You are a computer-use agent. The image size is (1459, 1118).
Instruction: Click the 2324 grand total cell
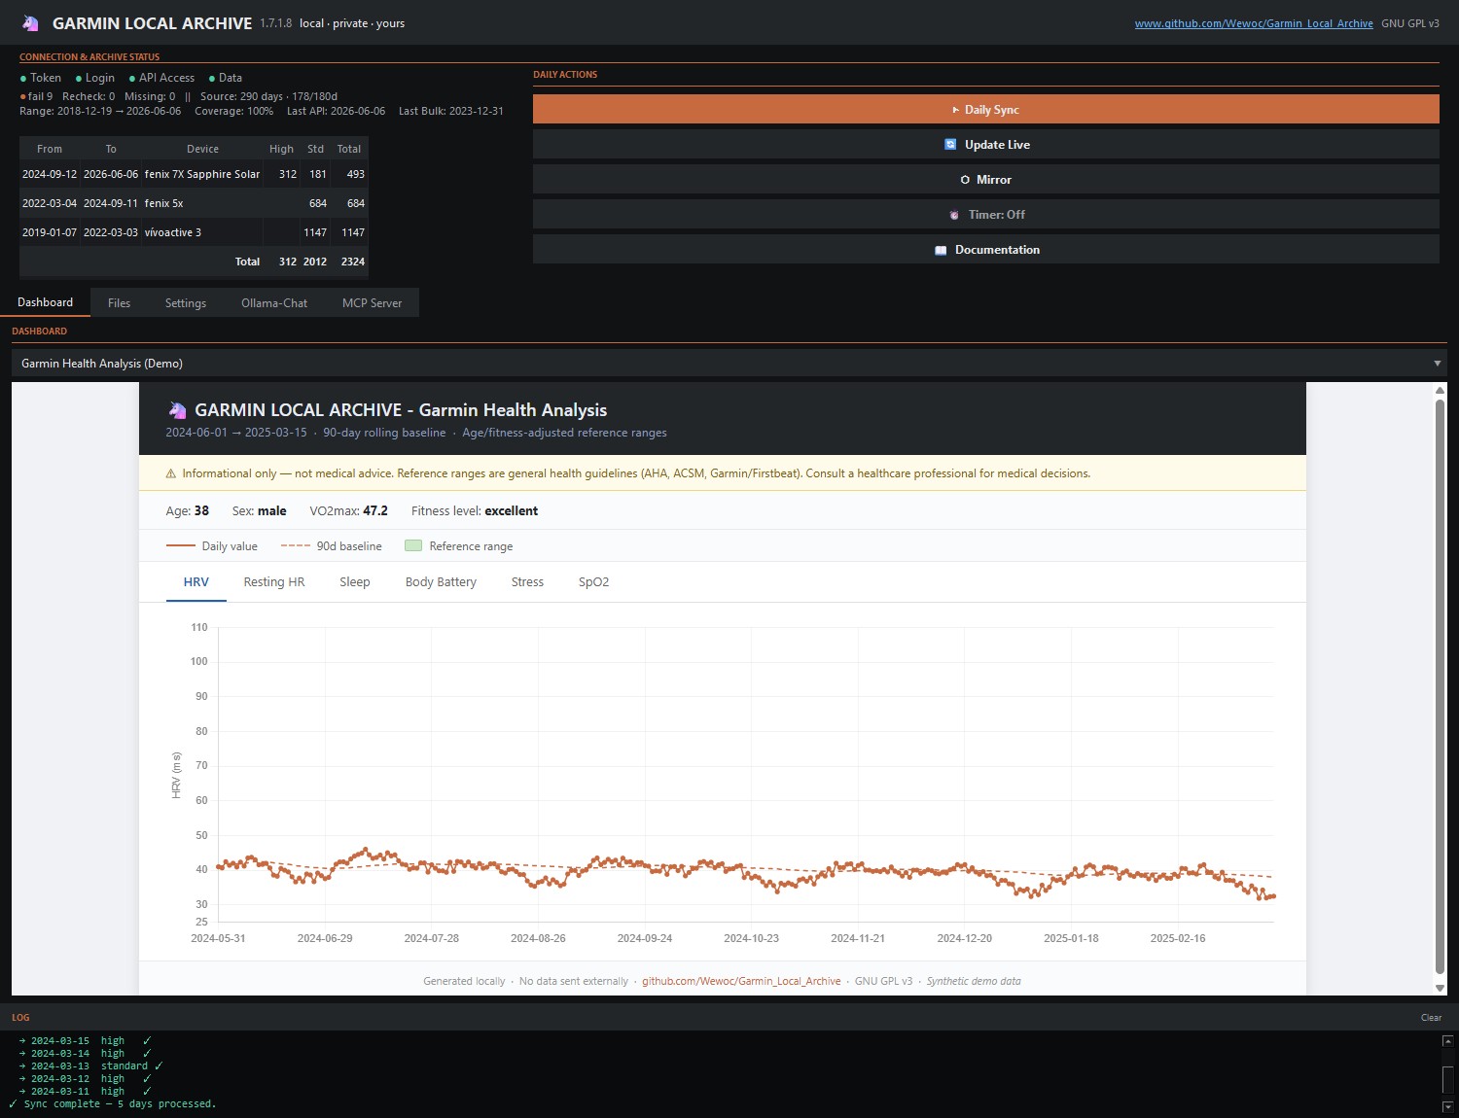click(353, 262)
